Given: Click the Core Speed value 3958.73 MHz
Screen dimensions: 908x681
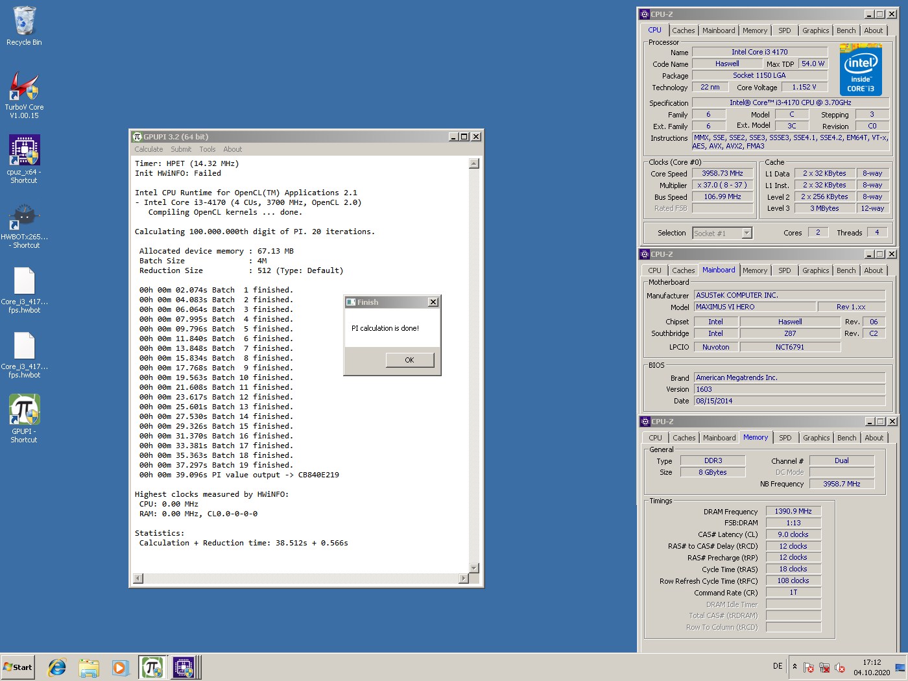Looking at the screenshot, I should (x=723, y=173).
